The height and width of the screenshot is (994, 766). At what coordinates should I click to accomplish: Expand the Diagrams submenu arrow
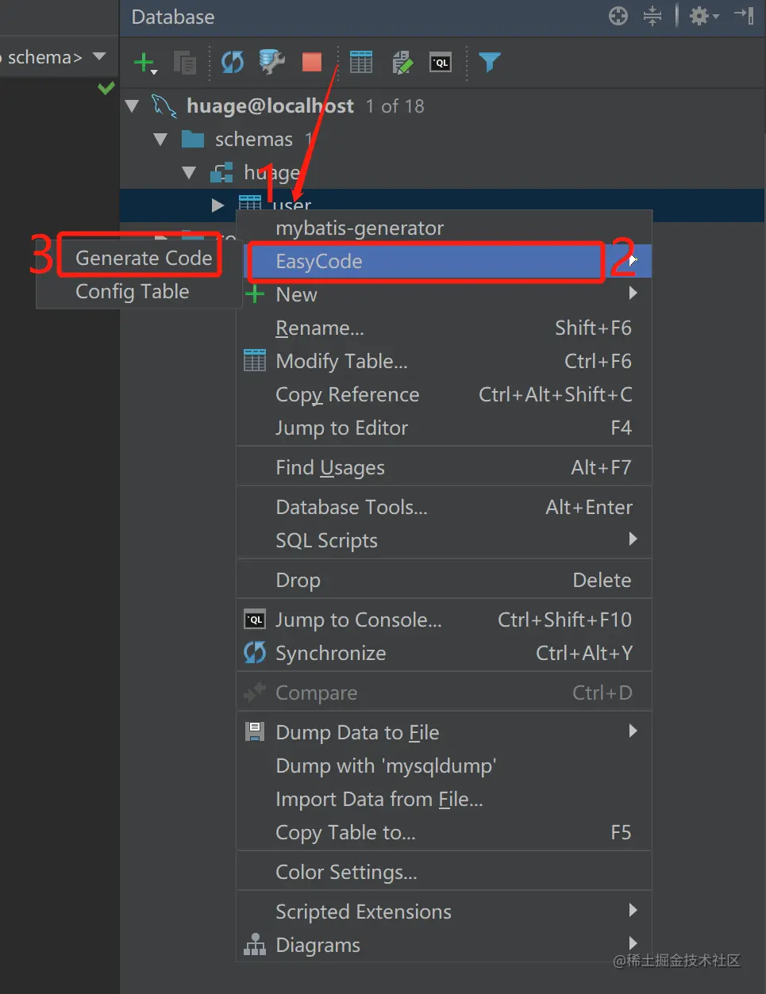pos(633,943)
